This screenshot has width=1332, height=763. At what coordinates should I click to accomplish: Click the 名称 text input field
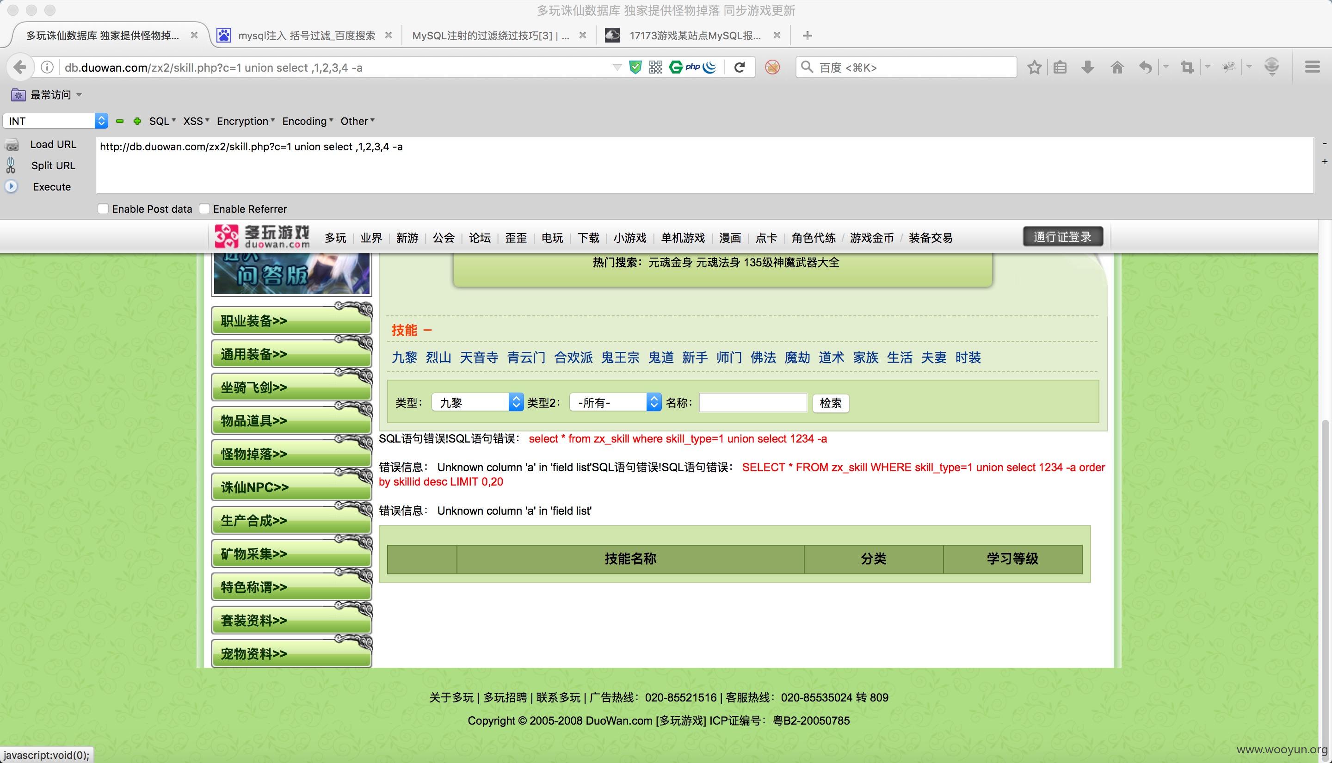coord(752,402)
